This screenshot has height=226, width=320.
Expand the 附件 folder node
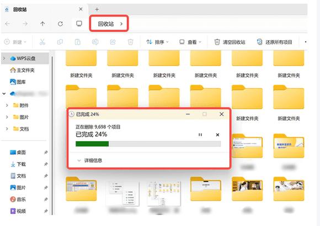[x=7, y=105]
